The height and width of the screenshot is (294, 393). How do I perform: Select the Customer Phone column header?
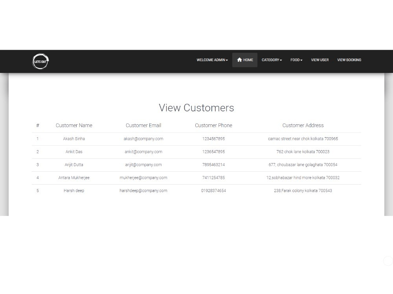coord(213,125)
